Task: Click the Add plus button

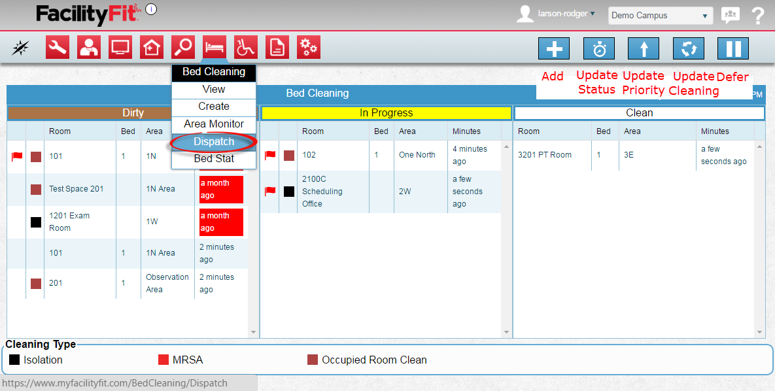Action: pos(553,49)
